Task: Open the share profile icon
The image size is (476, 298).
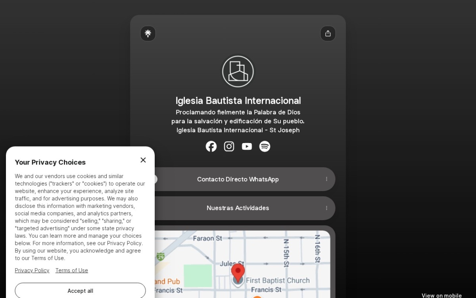Action: click(328, 33)
